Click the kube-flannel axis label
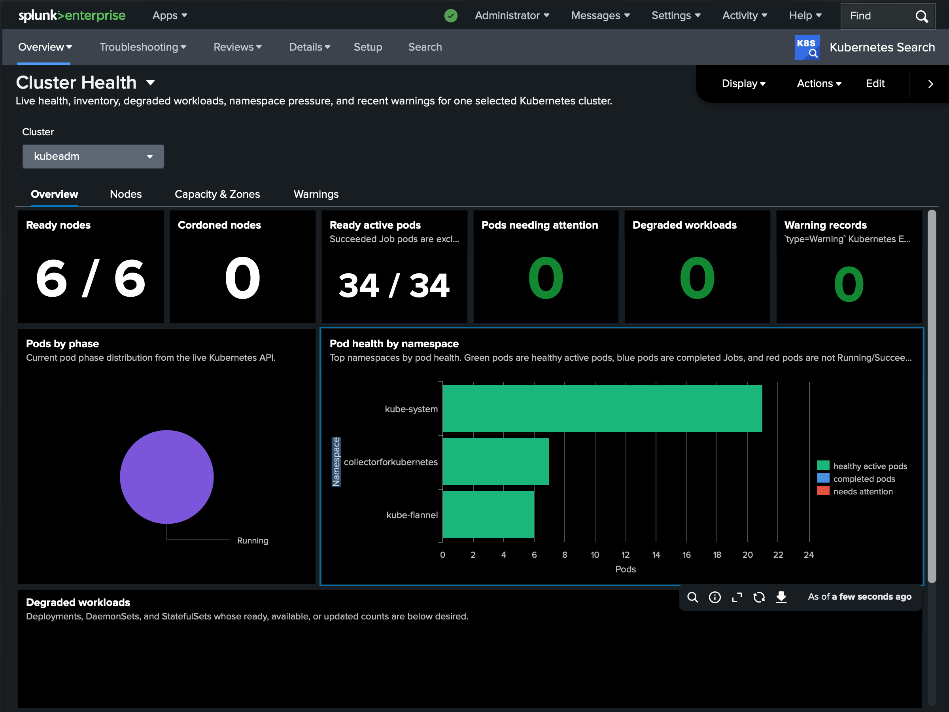This screenshot has width=949, height=712. (x=412, y=515)
